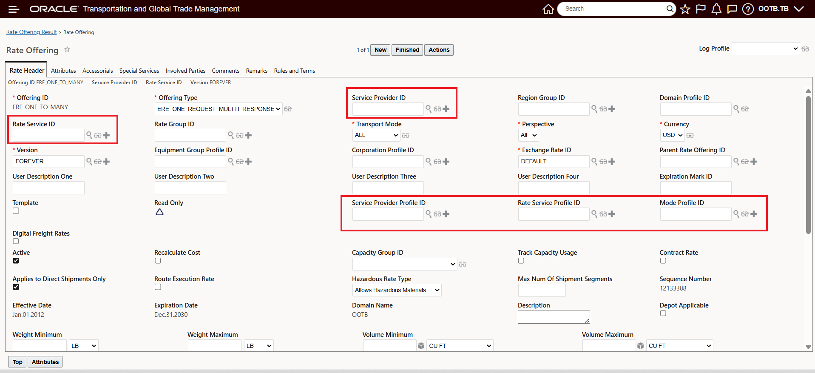Search Rate Group ID lookup
This screenshot has height=373, width=815.
[231, 135]
